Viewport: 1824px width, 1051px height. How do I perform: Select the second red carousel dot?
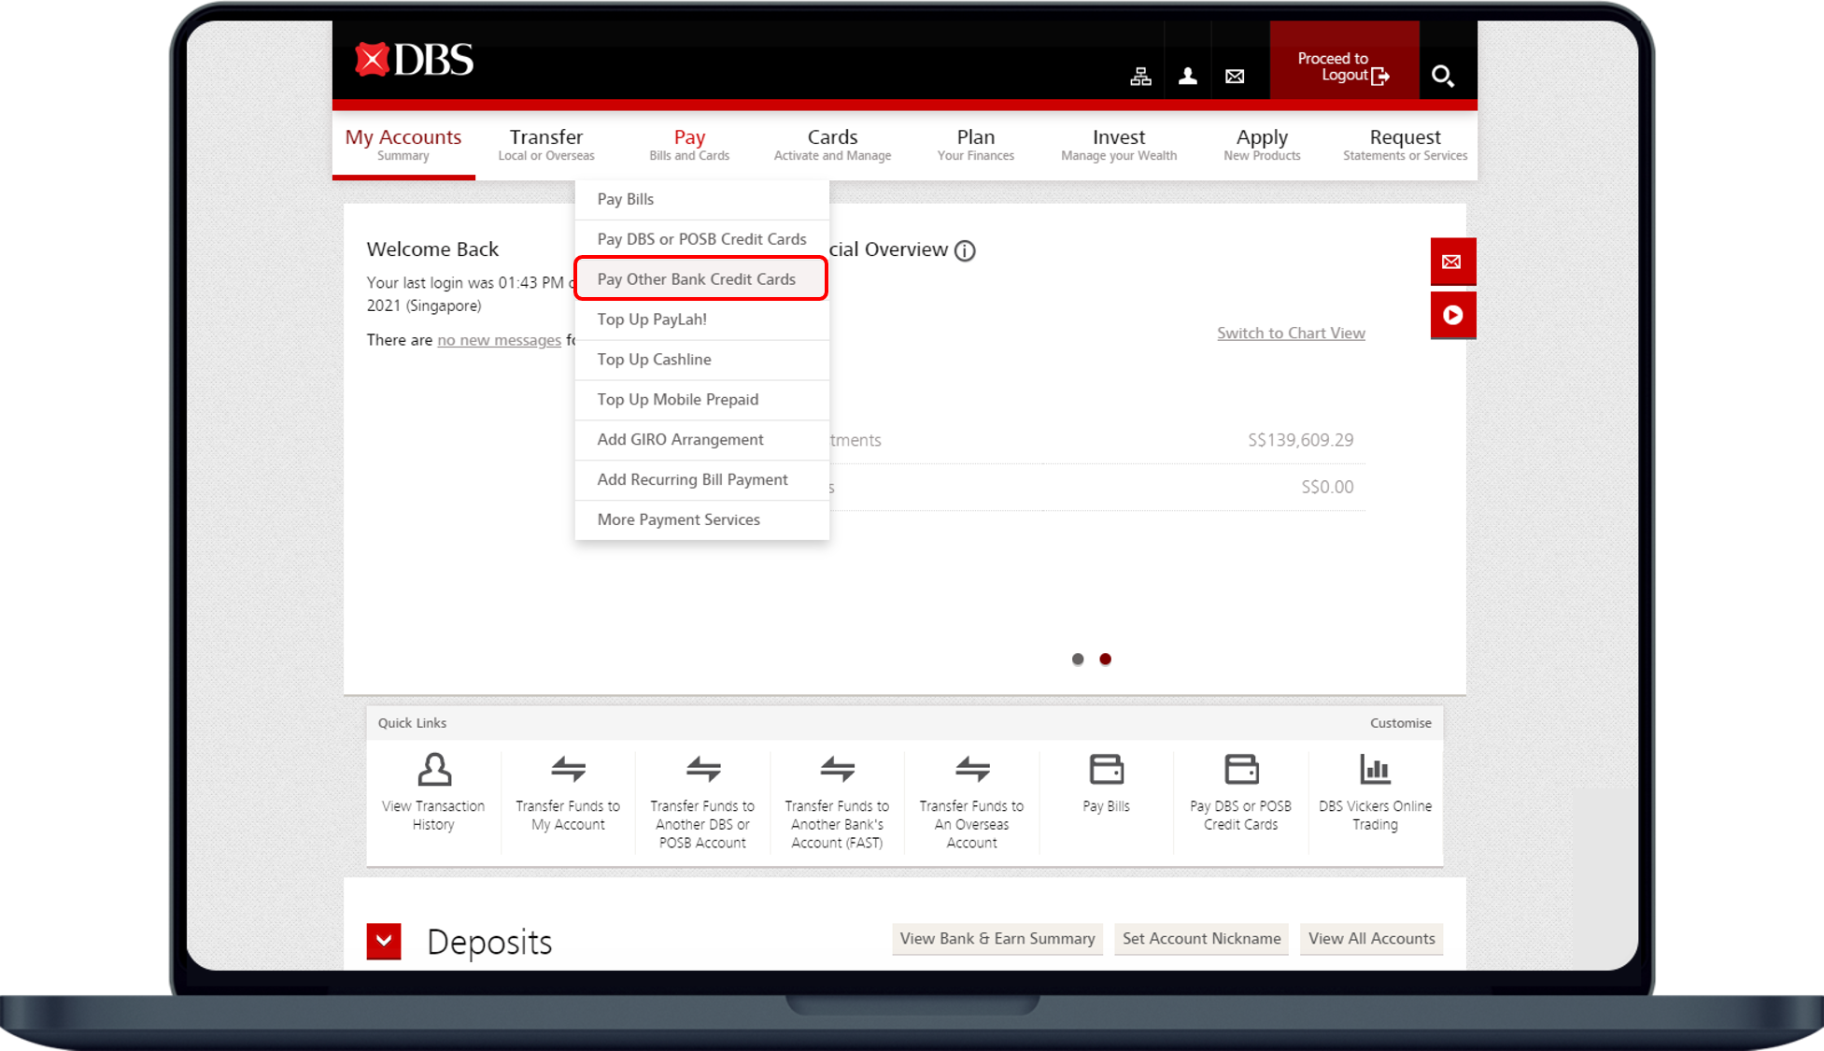pos(1106,660)
